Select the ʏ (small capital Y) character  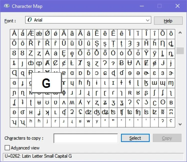[88, 103]
